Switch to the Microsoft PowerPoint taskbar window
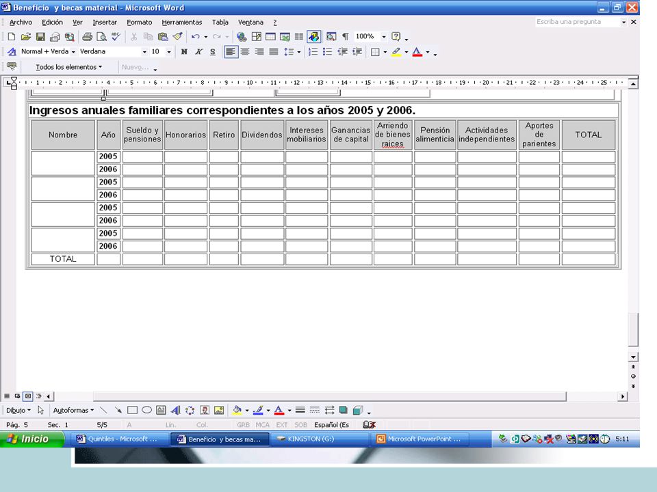The width and height of the screenshot is (657, 492). click(421, 439)
